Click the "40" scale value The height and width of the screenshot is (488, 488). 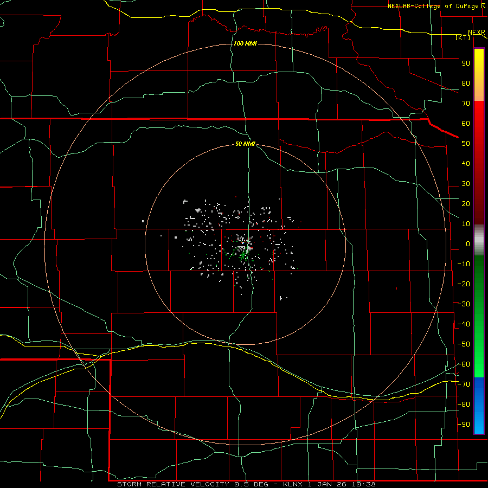coord(466,163)
